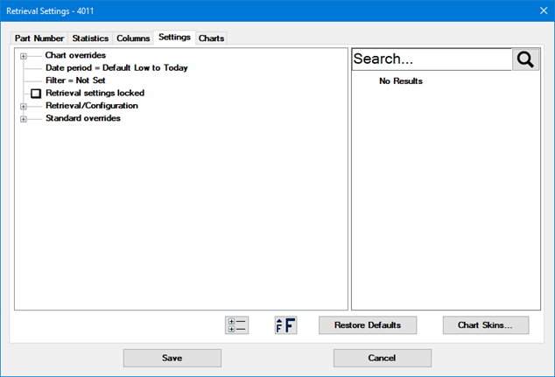Click Save to apply settings
The height and width of the screenshot is (377, 555).
tap(172, 358)
